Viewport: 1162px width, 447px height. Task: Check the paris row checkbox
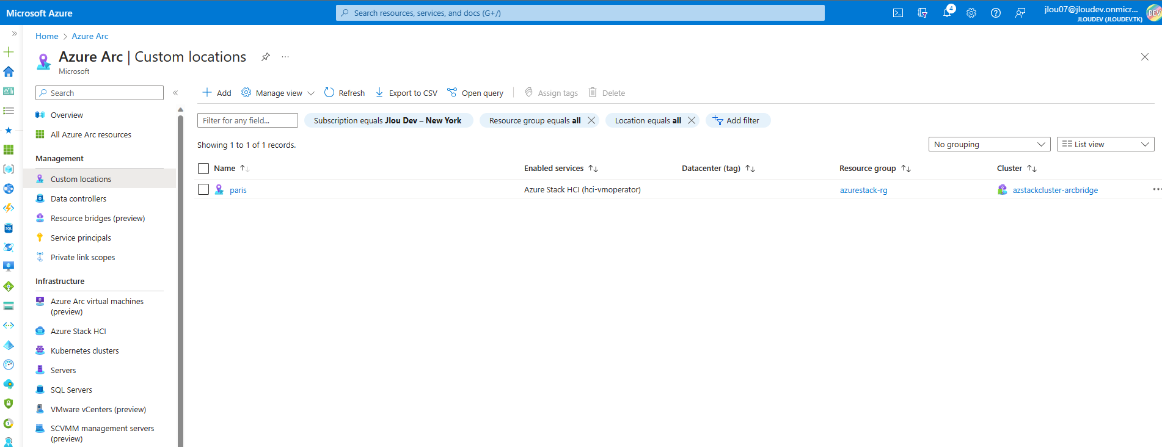click(203, 189)
